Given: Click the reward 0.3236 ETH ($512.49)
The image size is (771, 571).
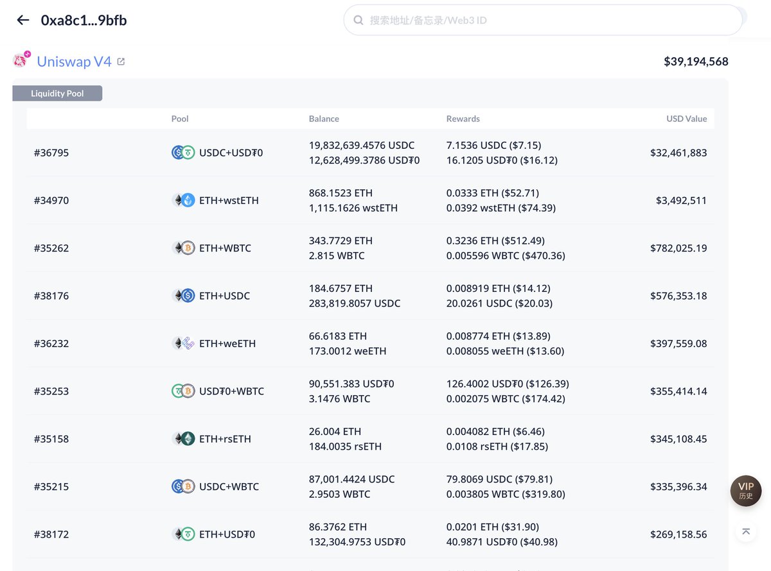Looking at the screenshot, I should 495,240.
